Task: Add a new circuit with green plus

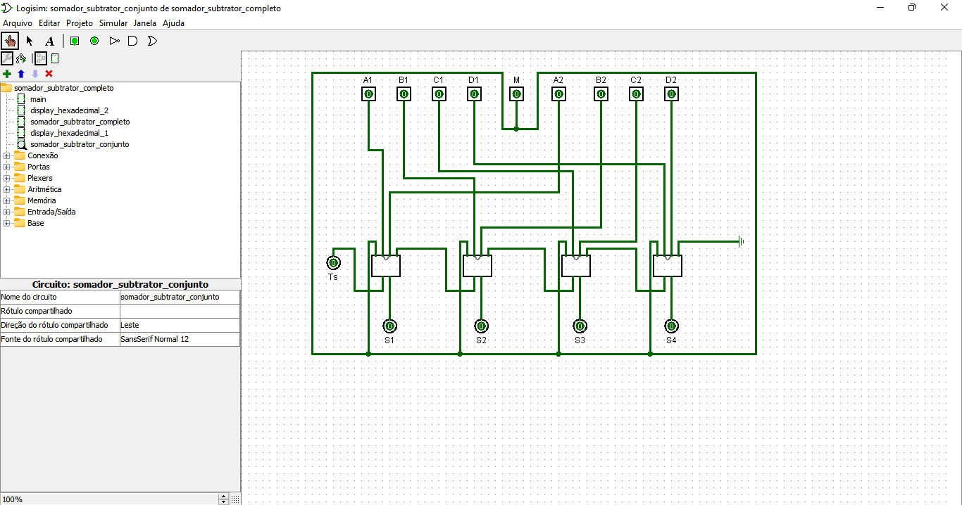Action: point(7,73)
